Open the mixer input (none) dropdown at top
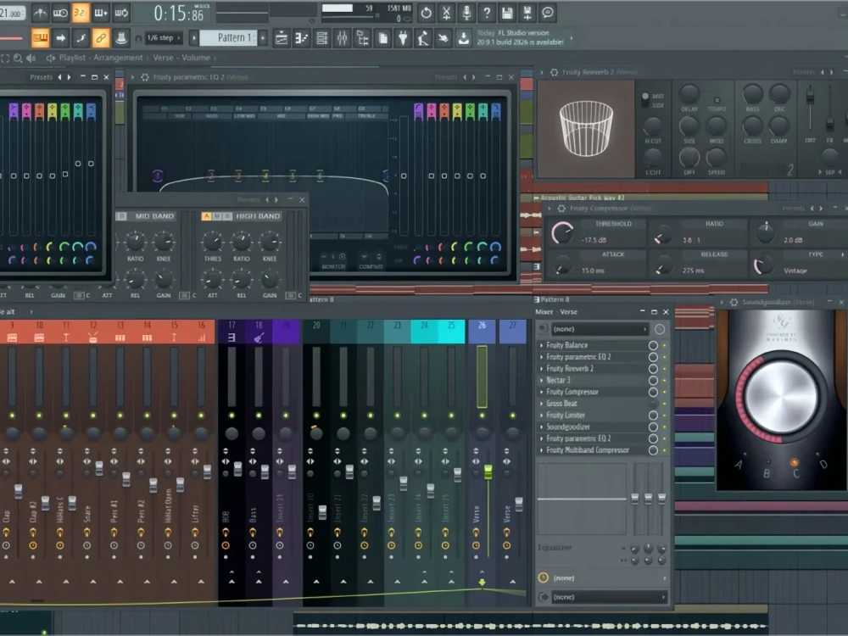Image resolution: width=848 pixels, height=636 pixels. coord(600,329)
